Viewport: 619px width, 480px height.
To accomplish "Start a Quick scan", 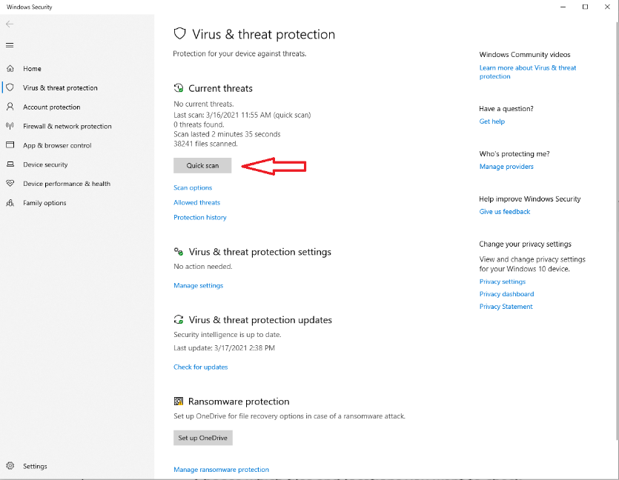I will point(202,166).
